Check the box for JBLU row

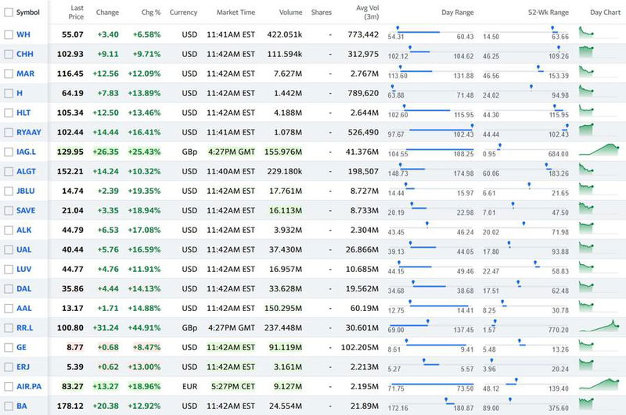(9, 191)
